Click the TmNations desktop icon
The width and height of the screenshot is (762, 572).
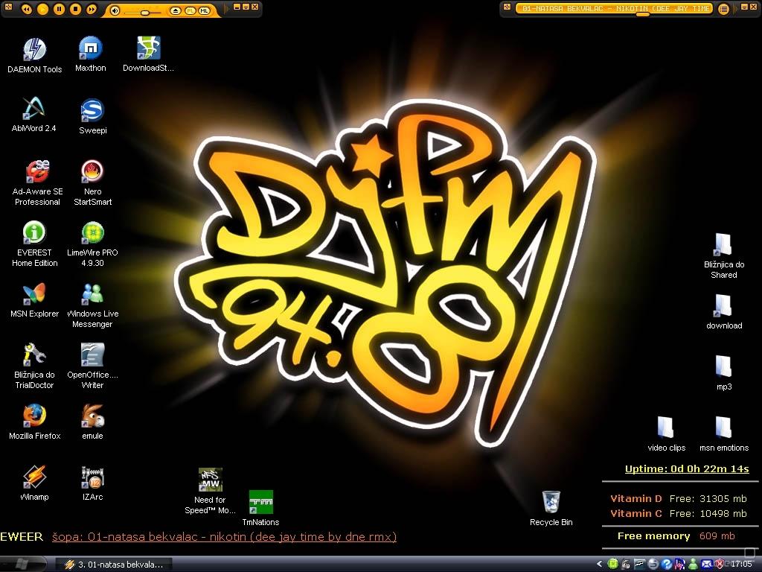(x=260, y=508)
